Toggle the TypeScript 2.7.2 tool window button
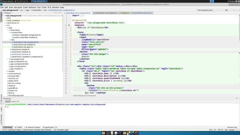Viewport: 240px width, 135px height. [50, 127]
